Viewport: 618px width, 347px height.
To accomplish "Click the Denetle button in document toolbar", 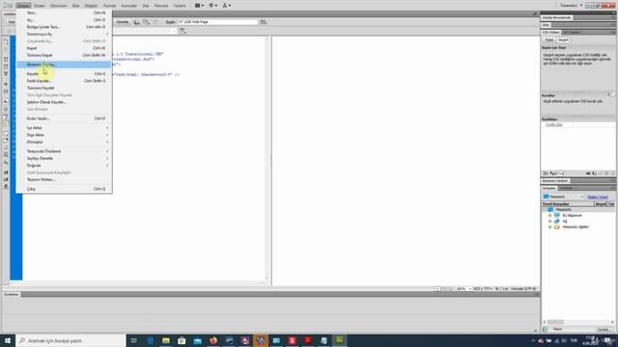I will pos(123,22).
